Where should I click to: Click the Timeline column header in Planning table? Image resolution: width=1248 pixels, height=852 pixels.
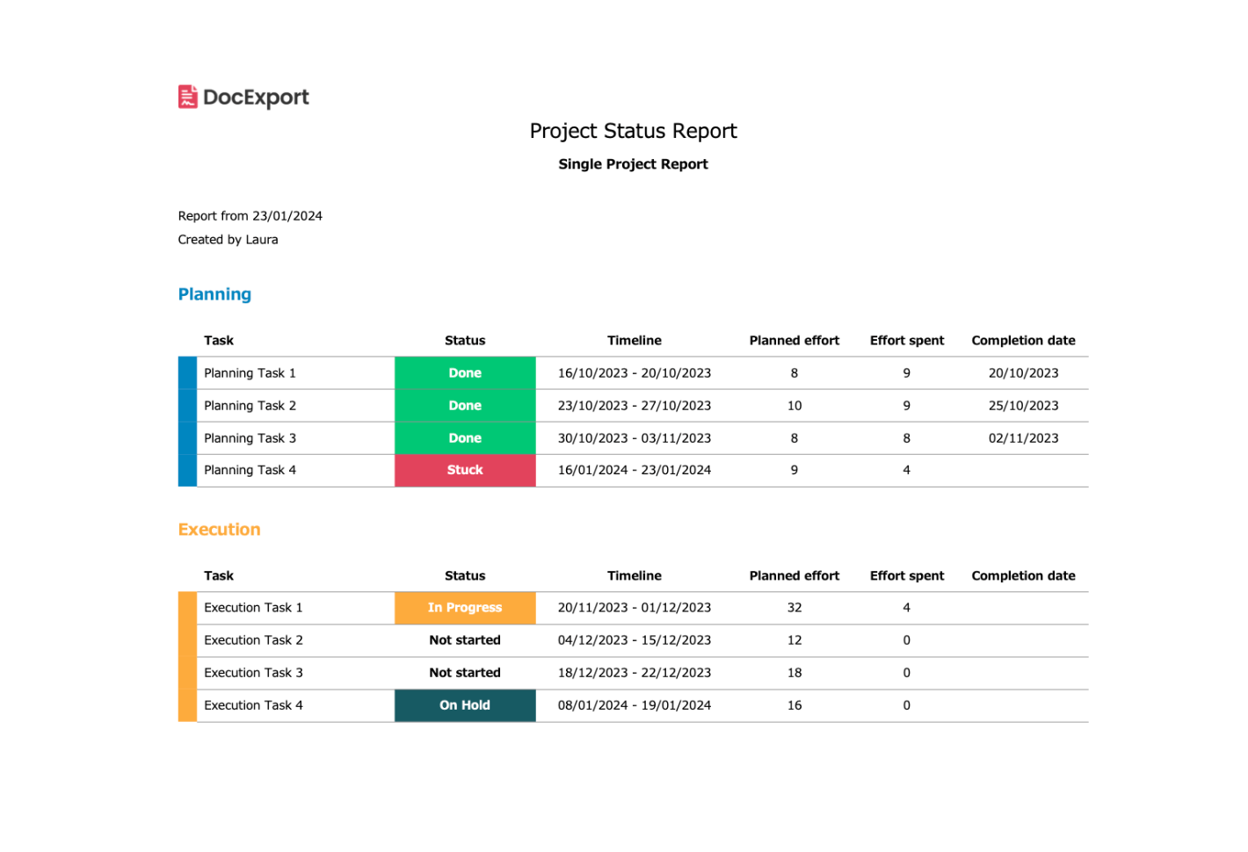[635, 341]
